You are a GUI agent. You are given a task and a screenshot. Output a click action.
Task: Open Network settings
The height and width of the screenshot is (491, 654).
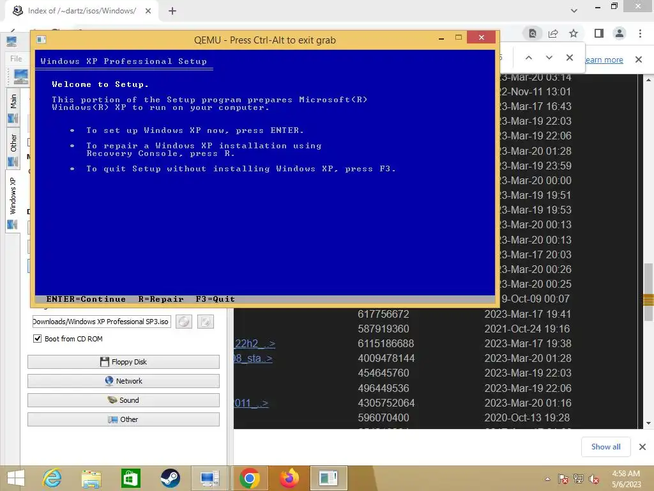pyautogui.click(x=123, y=381)
